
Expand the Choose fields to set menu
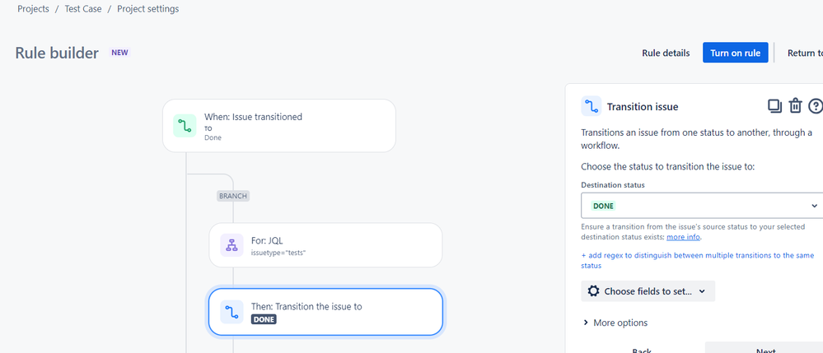648,291
